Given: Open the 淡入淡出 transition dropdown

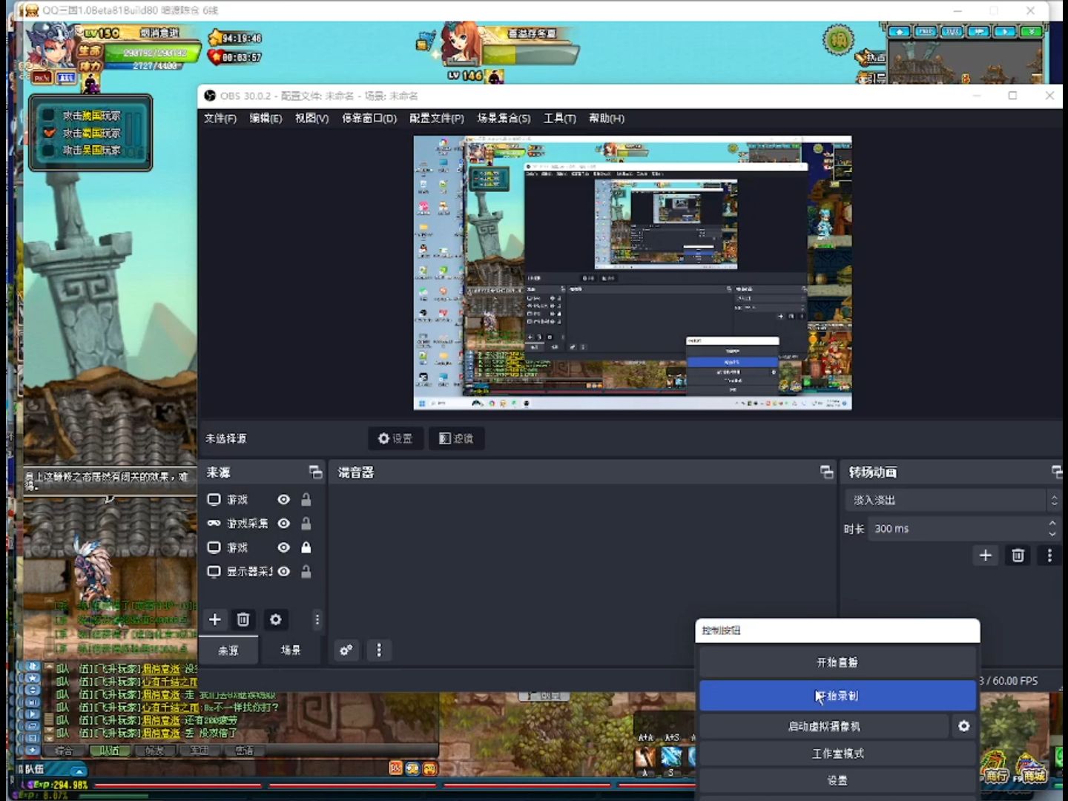Looking at the screenshot, I should (953, 501).
